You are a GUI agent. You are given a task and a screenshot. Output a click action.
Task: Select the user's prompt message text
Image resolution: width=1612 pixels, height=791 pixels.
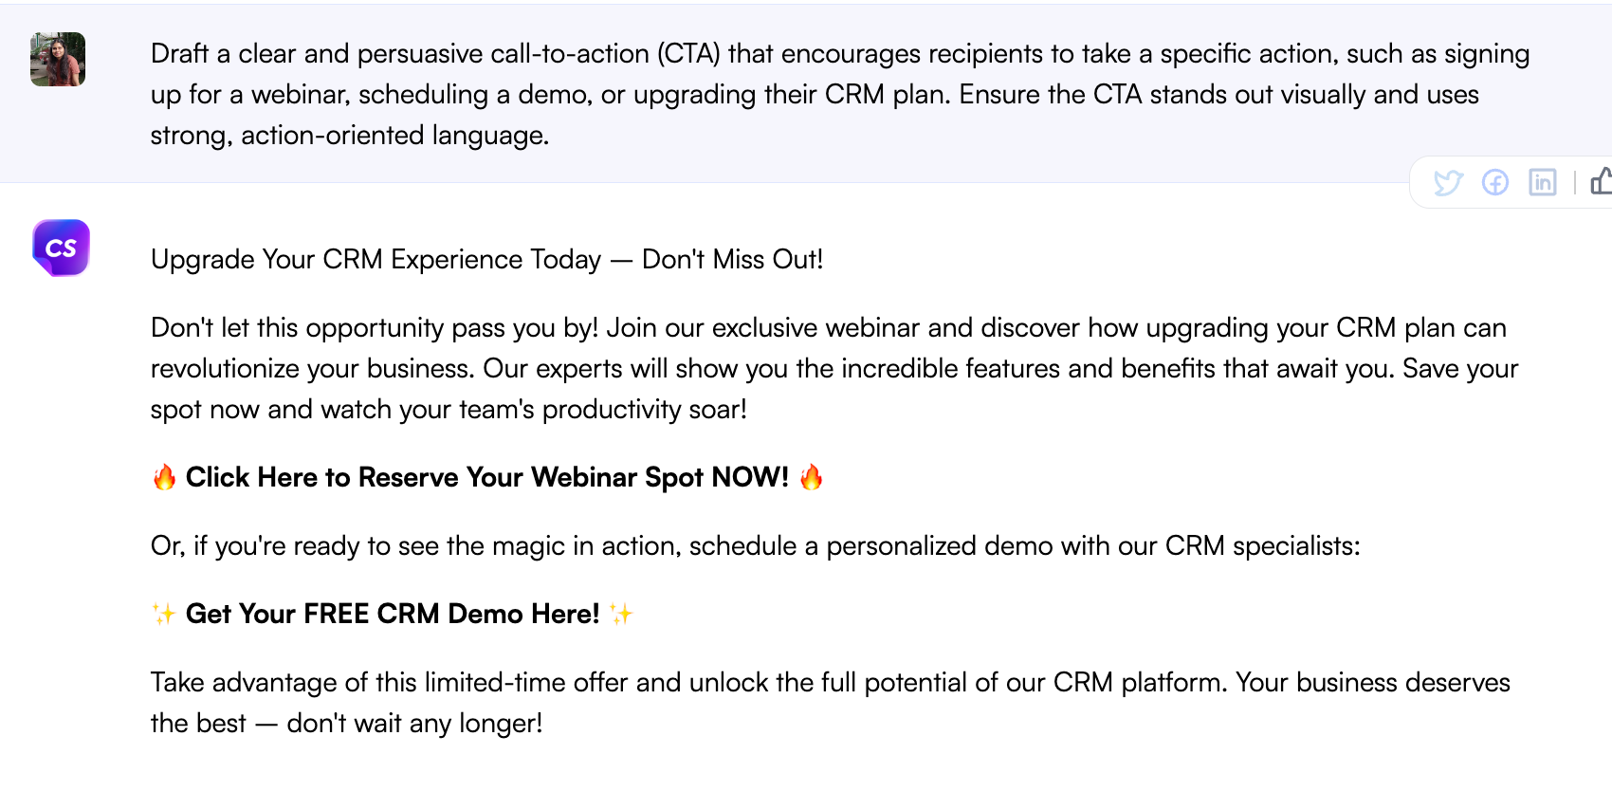[x=834, y=94]
